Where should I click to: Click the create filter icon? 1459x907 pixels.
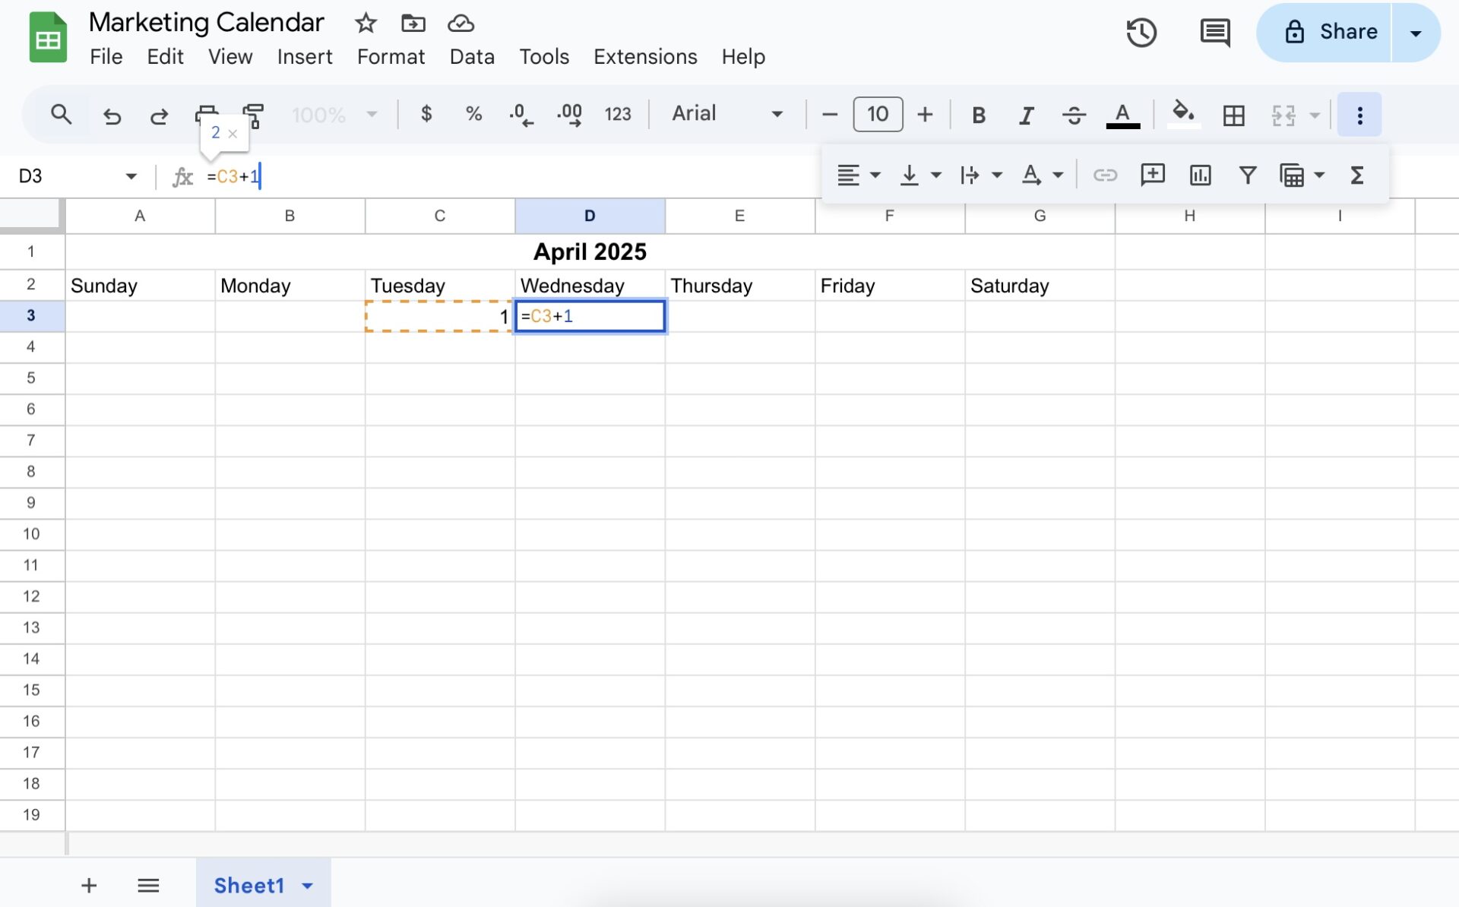click(x=1247, y=175)
